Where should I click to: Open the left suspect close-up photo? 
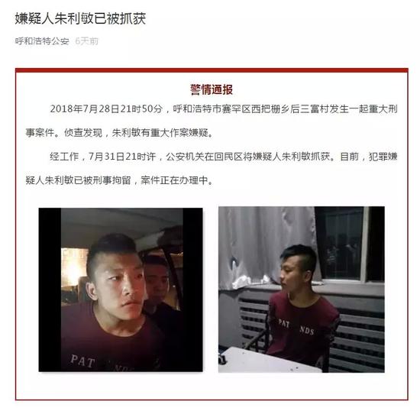[x=121, y=290]
